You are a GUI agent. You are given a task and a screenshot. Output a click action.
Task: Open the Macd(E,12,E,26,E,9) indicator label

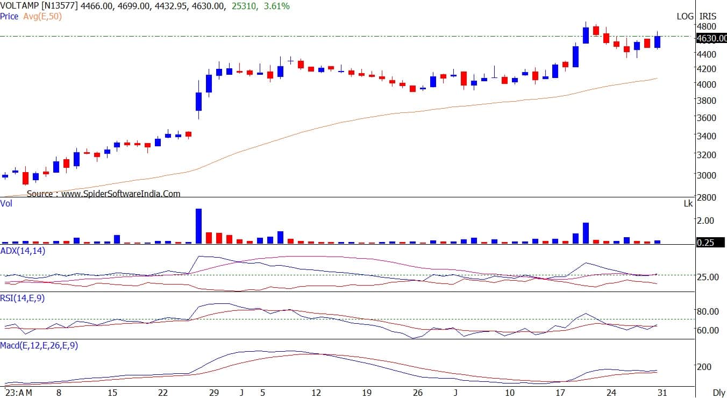tap(39, 345)
